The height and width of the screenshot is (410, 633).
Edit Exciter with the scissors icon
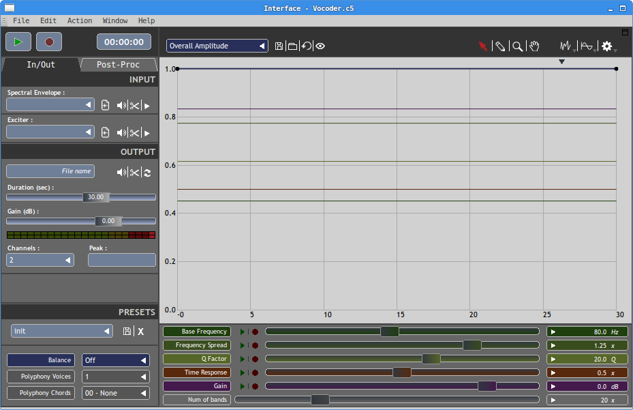pos(134,132)
